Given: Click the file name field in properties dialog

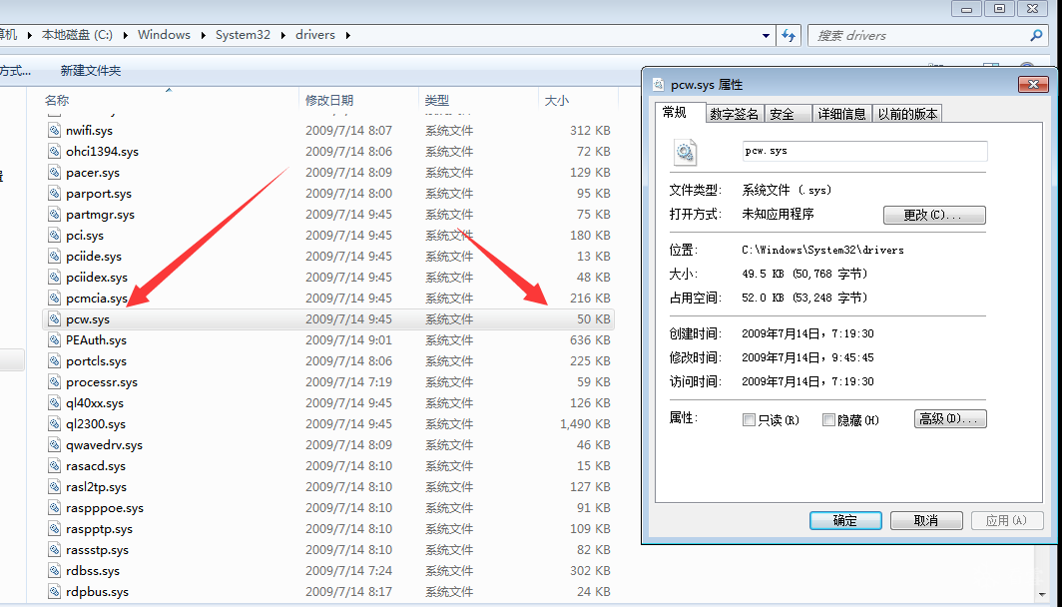Looking at the screenshot, I should (865, 151).
